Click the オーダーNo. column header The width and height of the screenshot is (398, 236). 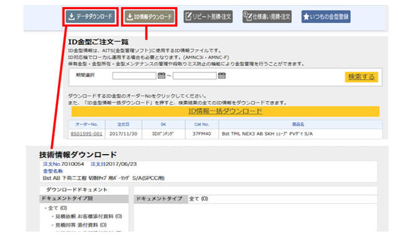pyautogui.click(x=86, y=124)
